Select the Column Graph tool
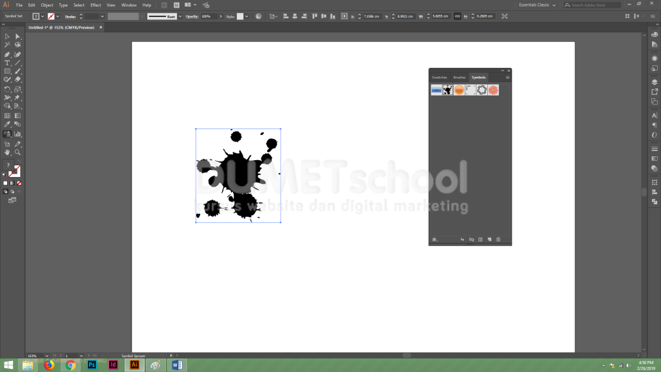 (x=17, y=134)
